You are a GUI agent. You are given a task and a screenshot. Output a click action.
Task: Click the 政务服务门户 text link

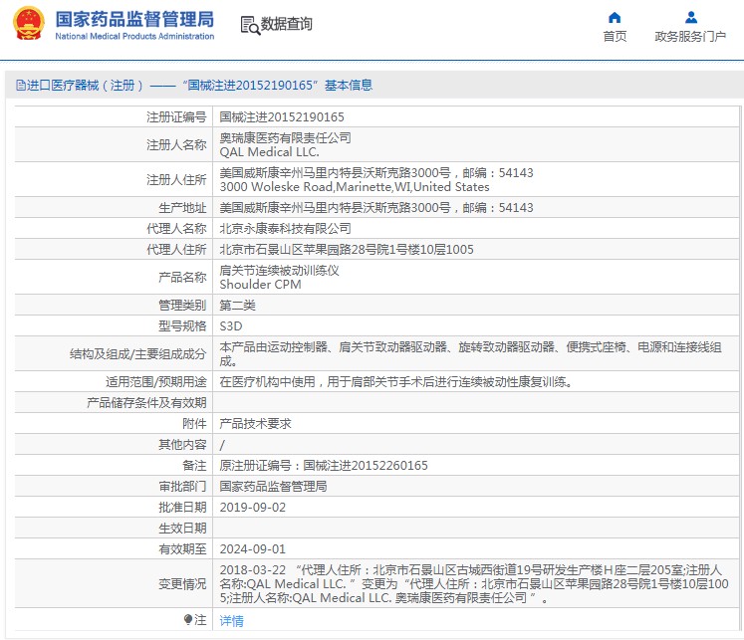point(690,37)
